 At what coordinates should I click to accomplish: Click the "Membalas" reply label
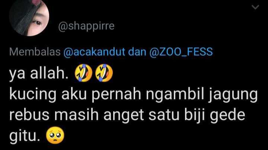35,52
